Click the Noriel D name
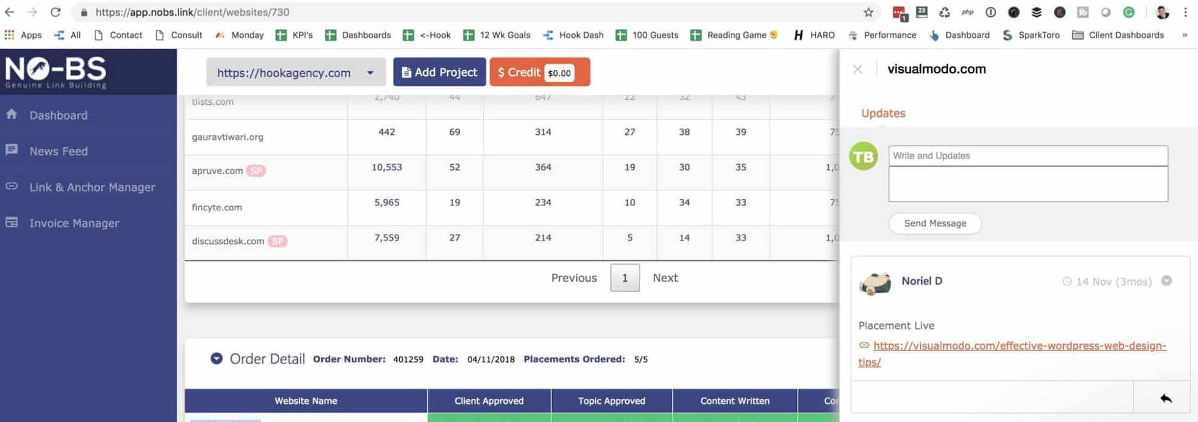The width and height of the screenshot is (1198, 422). [x=922, y=281]
